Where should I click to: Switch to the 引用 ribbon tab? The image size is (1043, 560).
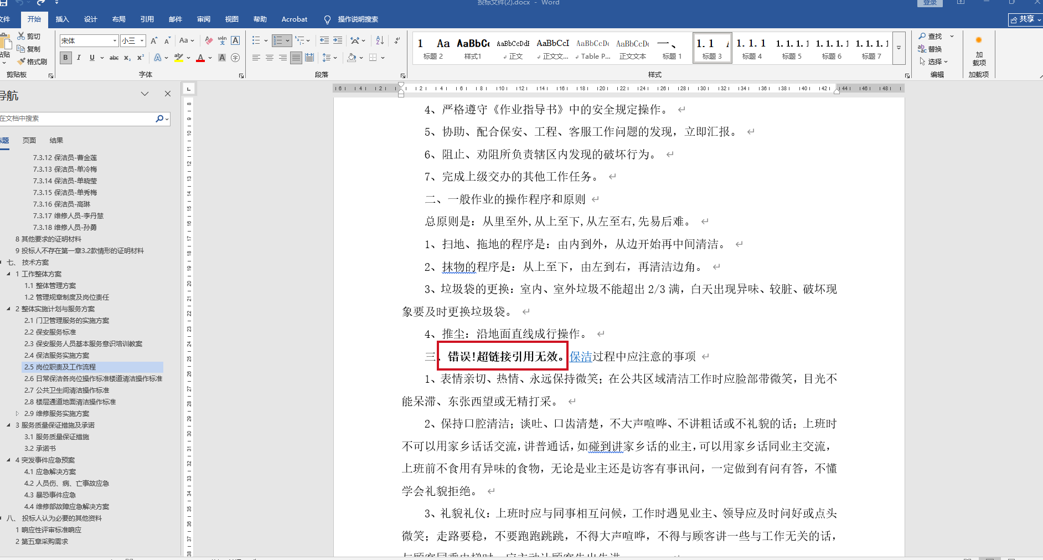[x=147, y=19]
